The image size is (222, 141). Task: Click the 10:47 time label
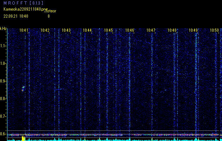coord(151,30)
